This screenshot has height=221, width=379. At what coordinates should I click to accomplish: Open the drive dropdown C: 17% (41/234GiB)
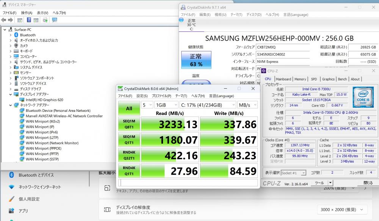(208, 105)
